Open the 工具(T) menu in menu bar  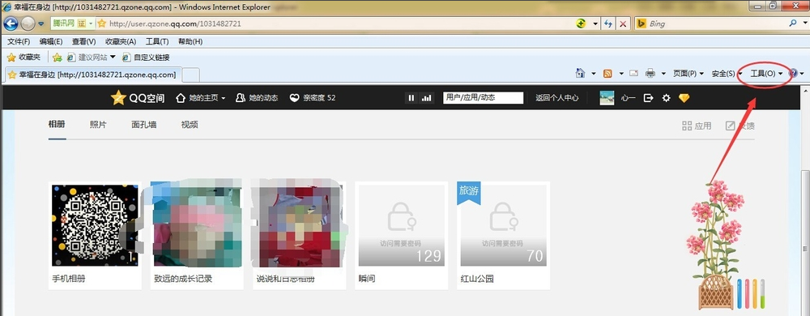point(157,41)
